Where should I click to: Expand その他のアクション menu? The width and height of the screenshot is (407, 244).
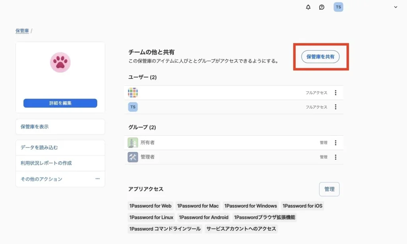(97, 179)
